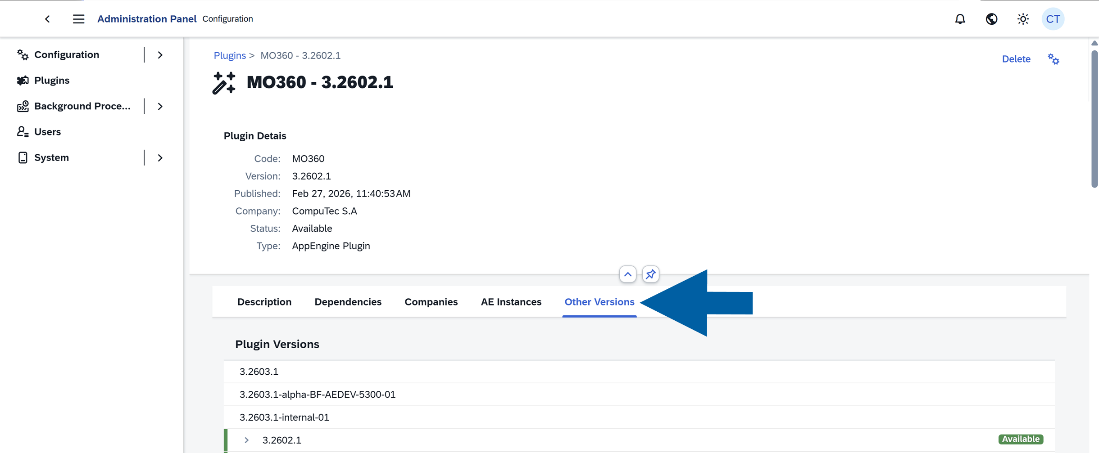
Task: Pin the header with the pin button
Action: pyautogui.click(x=650, y=274)
